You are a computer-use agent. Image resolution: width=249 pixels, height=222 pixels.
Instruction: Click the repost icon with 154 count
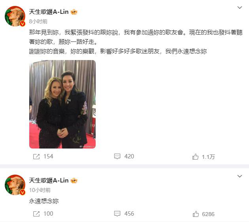pyautogui.click(x=36, y=156)
